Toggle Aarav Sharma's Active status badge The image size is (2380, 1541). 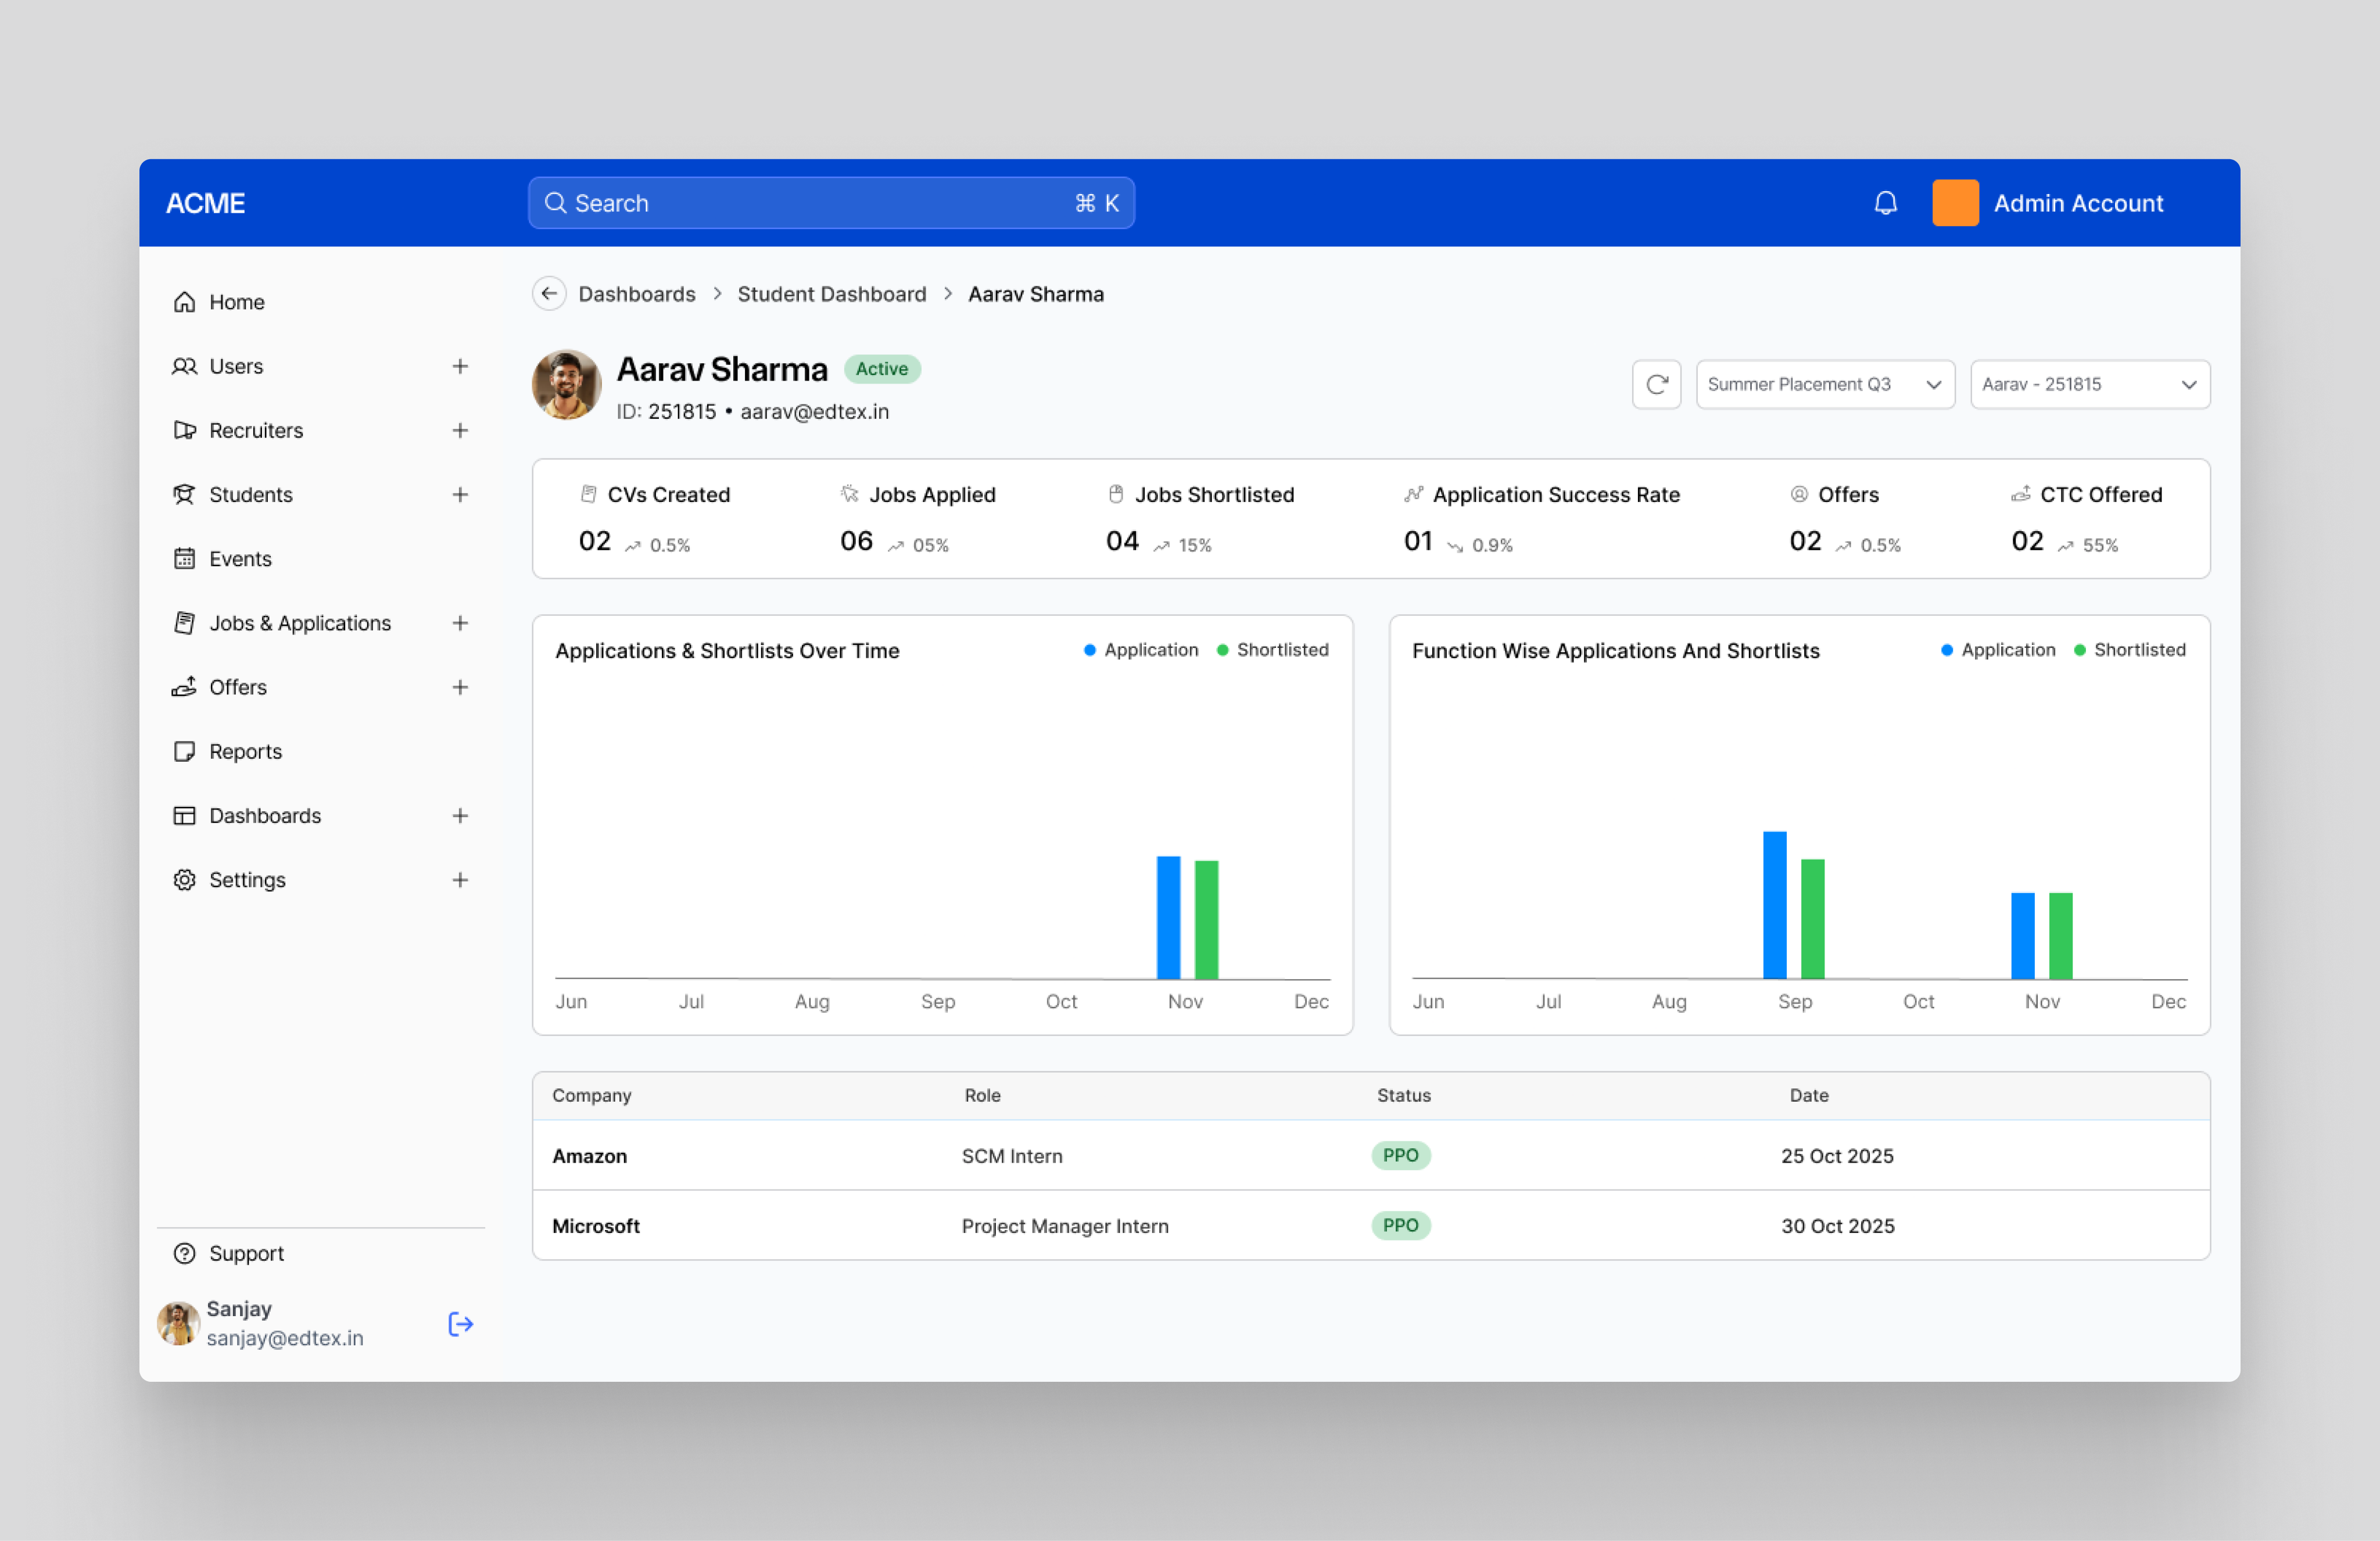pyautogui.click(x=881, y=369)
